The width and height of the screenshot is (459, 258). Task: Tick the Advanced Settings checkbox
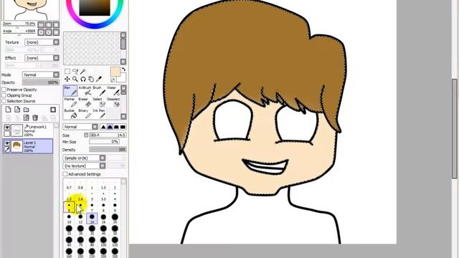point(65,174)
